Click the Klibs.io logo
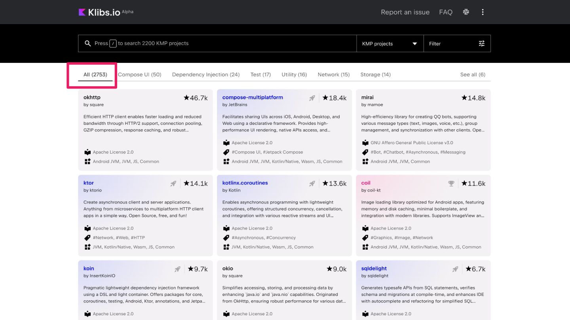Viewport: 570px width, 320px height. pyautogui.click(x=99, y=12)
